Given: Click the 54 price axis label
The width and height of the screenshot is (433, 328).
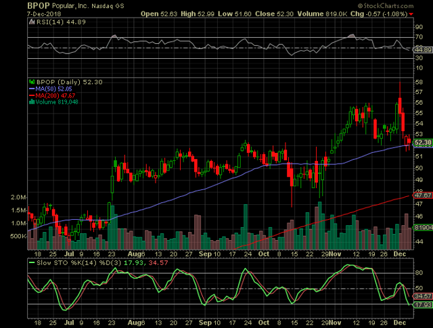Looking at the screenshot, I should point(419,123).
